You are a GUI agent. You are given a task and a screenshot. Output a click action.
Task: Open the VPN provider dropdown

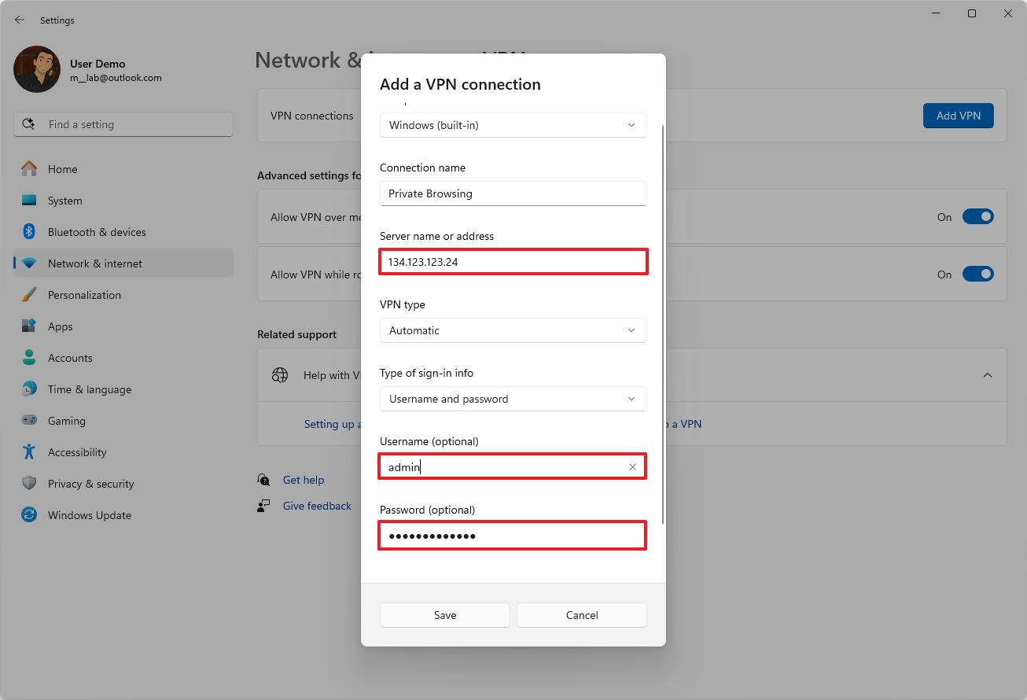(512, 124)
